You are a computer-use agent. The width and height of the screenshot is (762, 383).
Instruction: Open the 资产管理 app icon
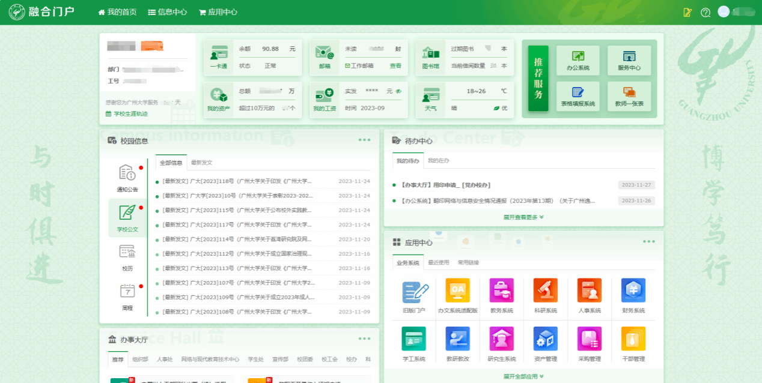(x=545, y=339)
